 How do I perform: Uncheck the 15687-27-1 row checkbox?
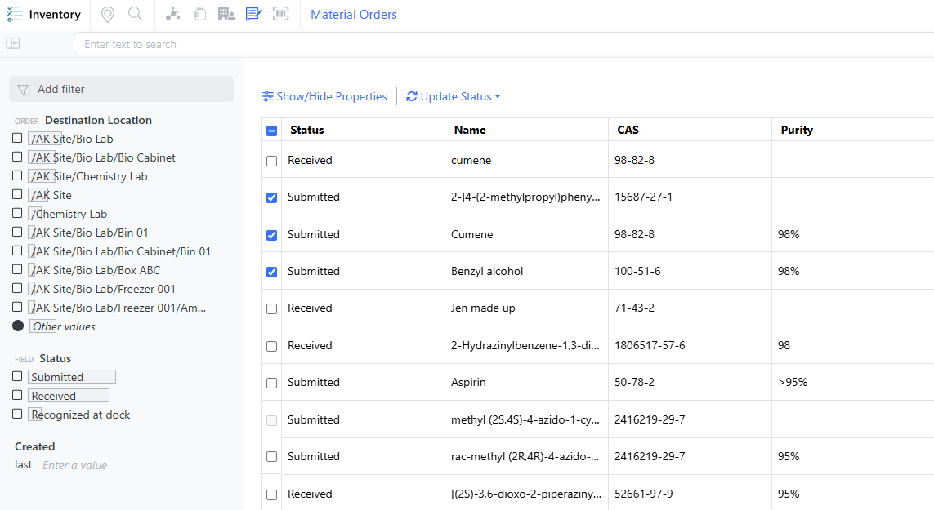(271, 198)
